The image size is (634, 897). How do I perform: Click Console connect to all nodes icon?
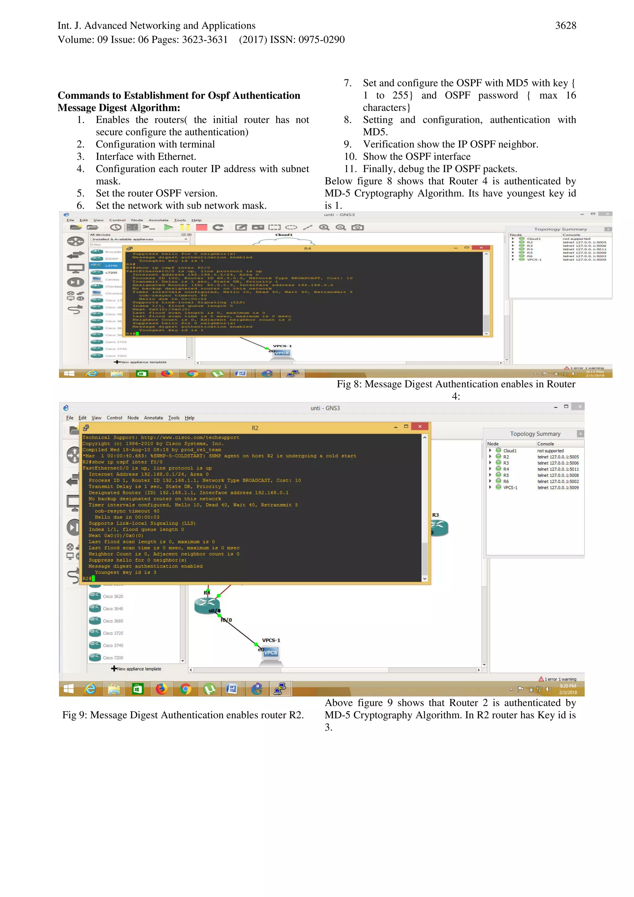pyautogui.click(x=149, y=227)
